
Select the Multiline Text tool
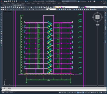1,44
